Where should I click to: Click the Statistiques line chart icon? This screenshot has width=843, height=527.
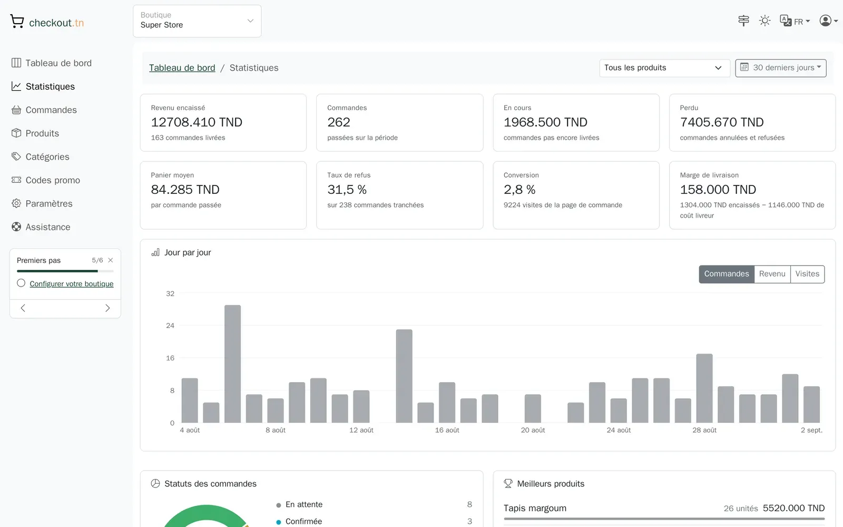click(16, 86)
